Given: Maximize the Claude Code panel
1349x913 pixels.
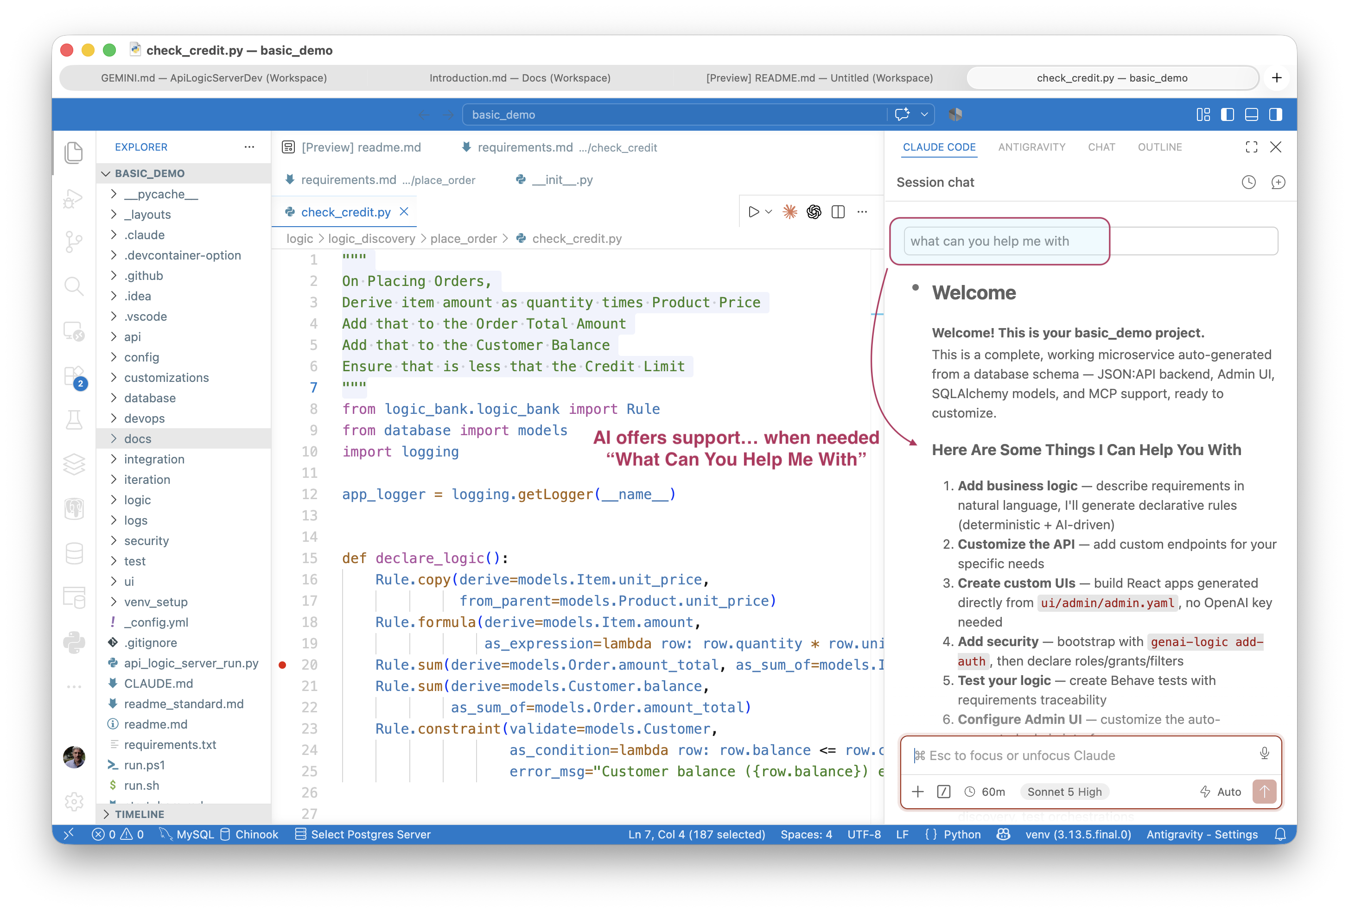Looking at the screenshot, I should (x=1251, y=147).
